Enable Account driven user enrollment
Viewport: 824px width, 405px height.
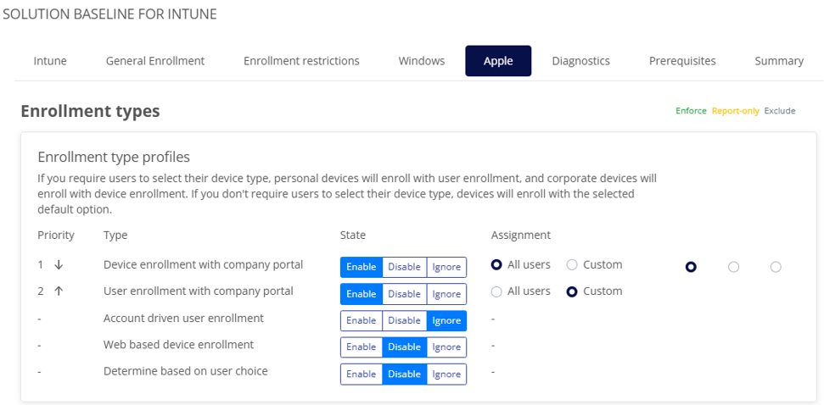362,320
